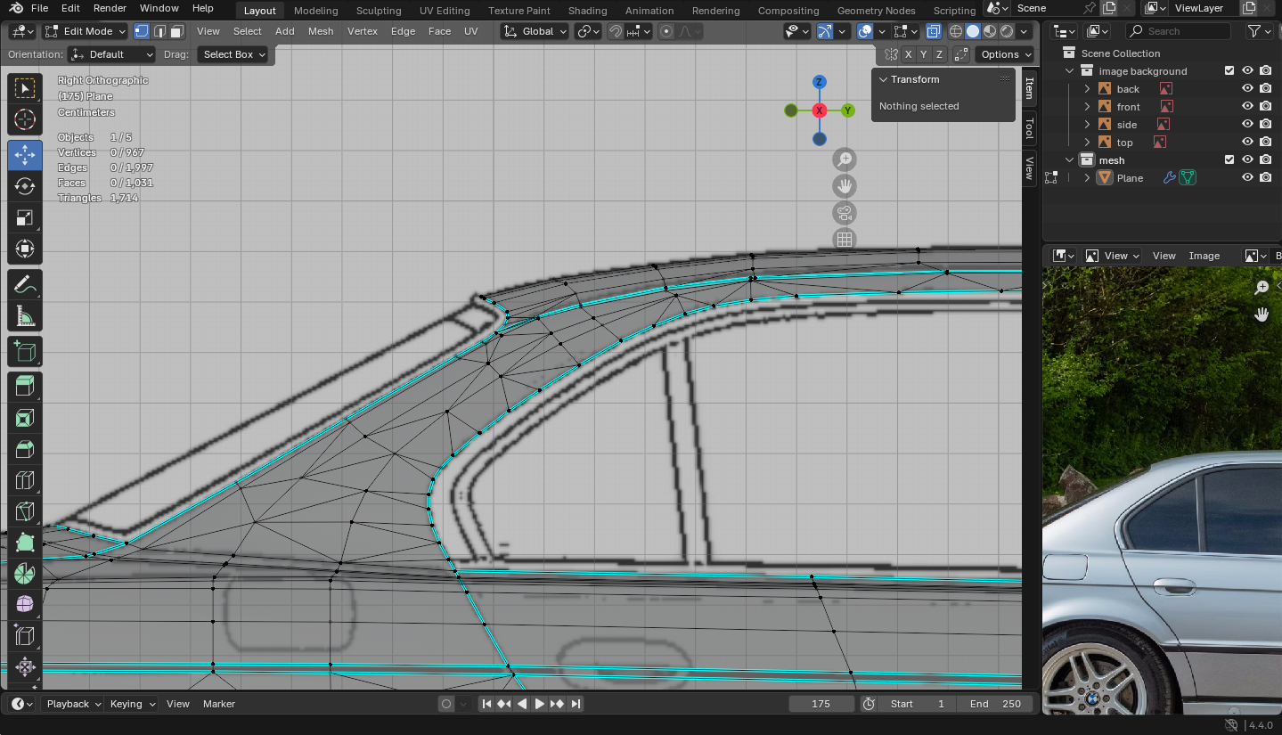Image resolution: width=1282 pixels, height=735 pixels.
Task: Open the File menu
Action: tap(40, 8)
